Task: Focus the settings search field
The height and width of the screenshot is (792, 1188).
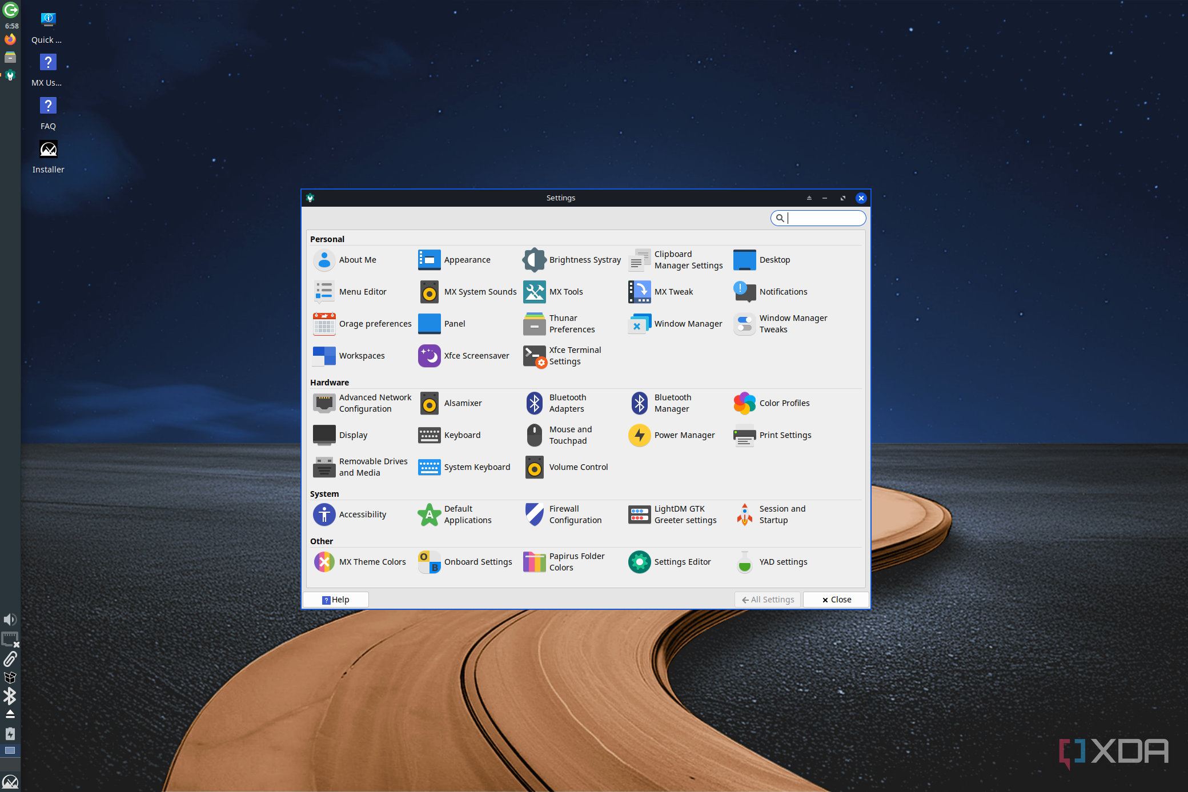Action: coord(818,218)
